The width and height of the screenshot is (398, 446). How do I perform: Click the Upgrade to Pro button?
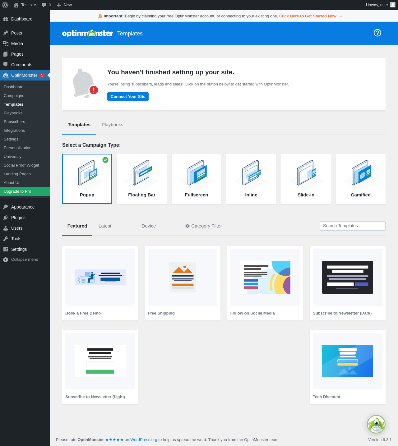25,191
